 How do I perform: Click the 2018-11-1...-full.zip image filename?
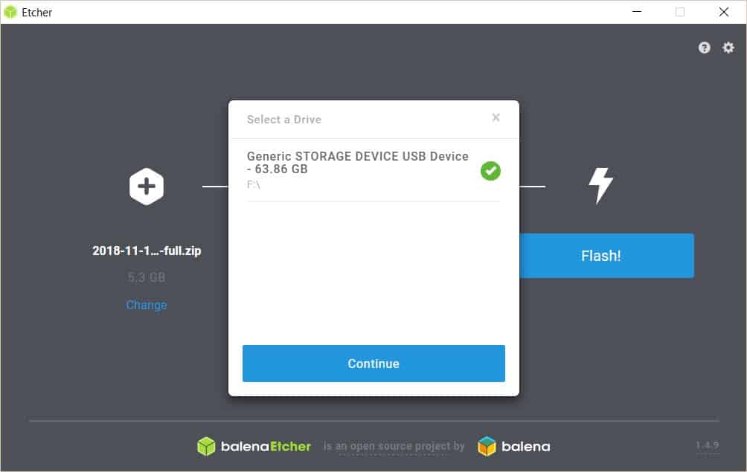(x=147, y=250)
